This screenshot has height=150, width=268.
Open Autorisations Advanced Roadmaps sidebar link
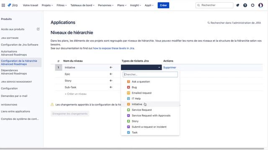(x=14, y=53)
